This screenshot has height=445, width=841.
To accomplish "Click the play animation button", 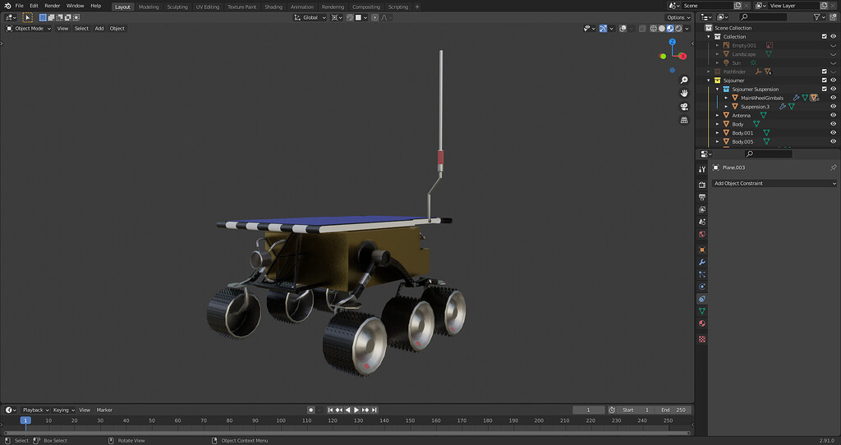I will [356, 411].
